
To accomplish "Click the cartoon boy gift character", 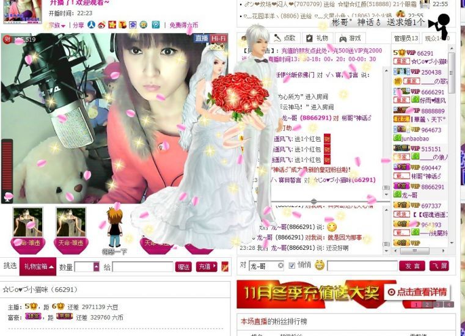I will [114, 228].
